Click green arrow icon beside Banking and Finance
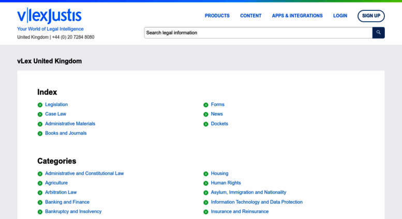The image size is (402, 219). (x=40, y=202)
